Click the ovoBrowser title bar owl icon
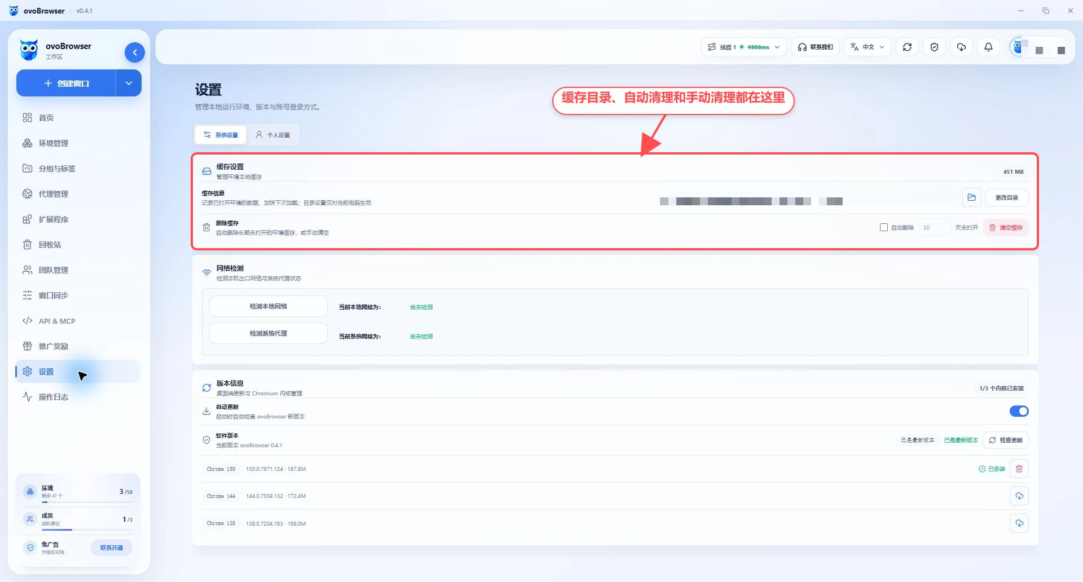Screen dimensions: 1083x582 pyautogui.click(x=14, y=10)
